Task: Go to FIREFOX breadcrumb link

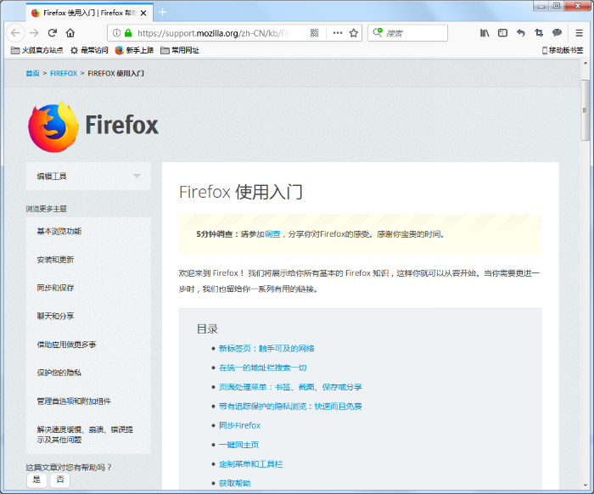Action: [64, 73]
